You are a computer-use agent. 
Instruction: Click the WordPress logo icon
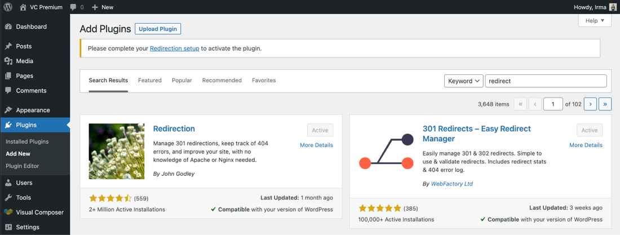click(x=8, y=7)
